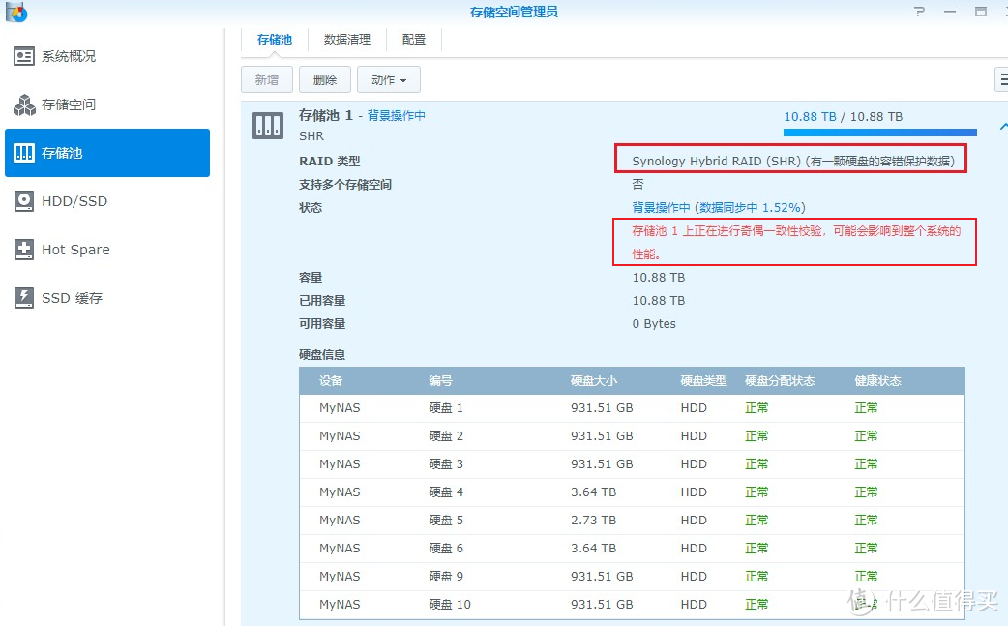Click the 存储池 sidebar icon

24,153
